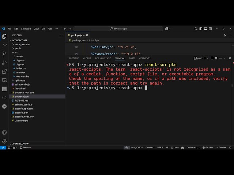Viewport: 234px width, 175px height.
Task: Run the file with the play icon
Action: coord(225,35)
